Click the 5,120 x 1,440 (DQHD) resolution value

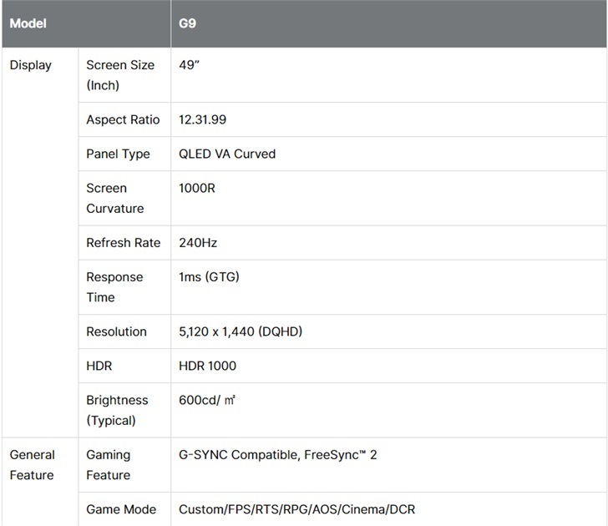pos(241,331)
